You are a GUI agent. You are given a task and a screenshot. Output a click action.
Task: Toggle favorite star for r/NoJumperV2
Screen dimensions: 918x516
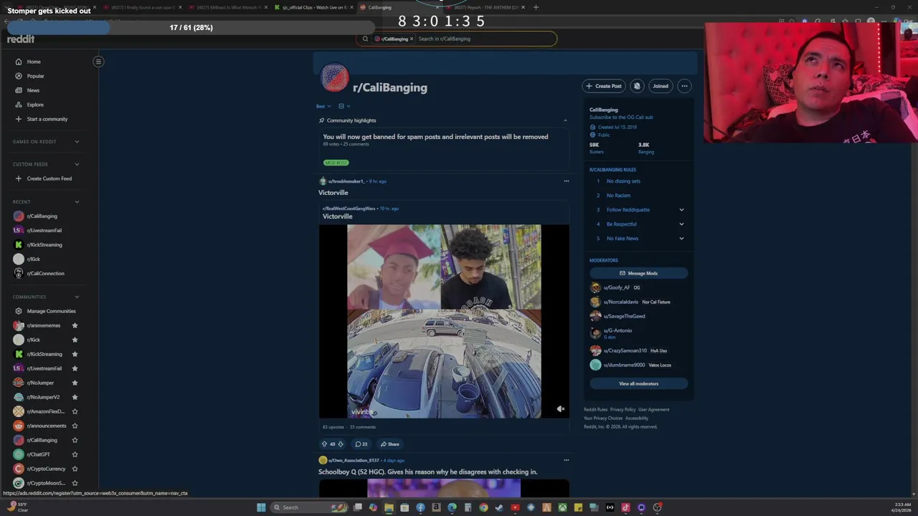coord(75,397)
